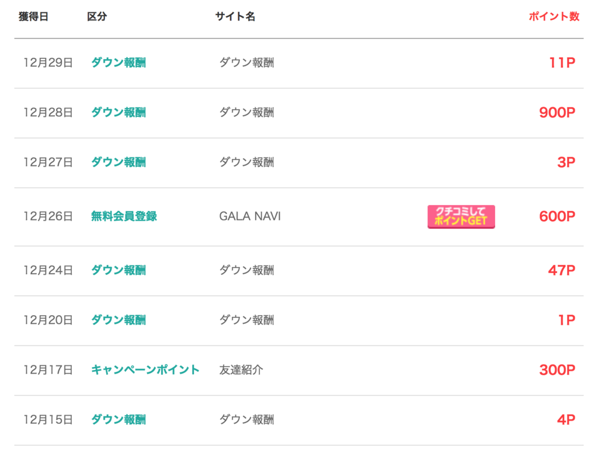Click the 300P campaign points value

click(557, 369)
